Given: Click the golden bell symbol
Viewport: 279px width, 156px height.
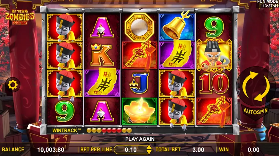Looking at the screenshot, I should point(177,27).
